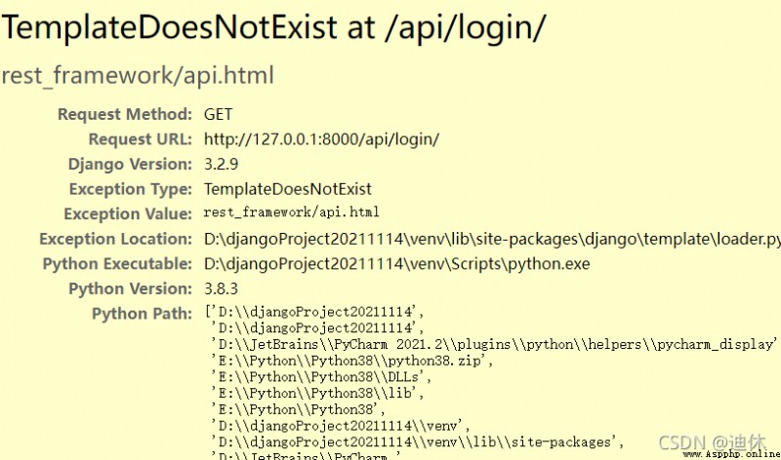Select the TemplateDoesNotExist exception type value
The height and width of the screenshot is (460, 781).
click(x=288, y=189)
